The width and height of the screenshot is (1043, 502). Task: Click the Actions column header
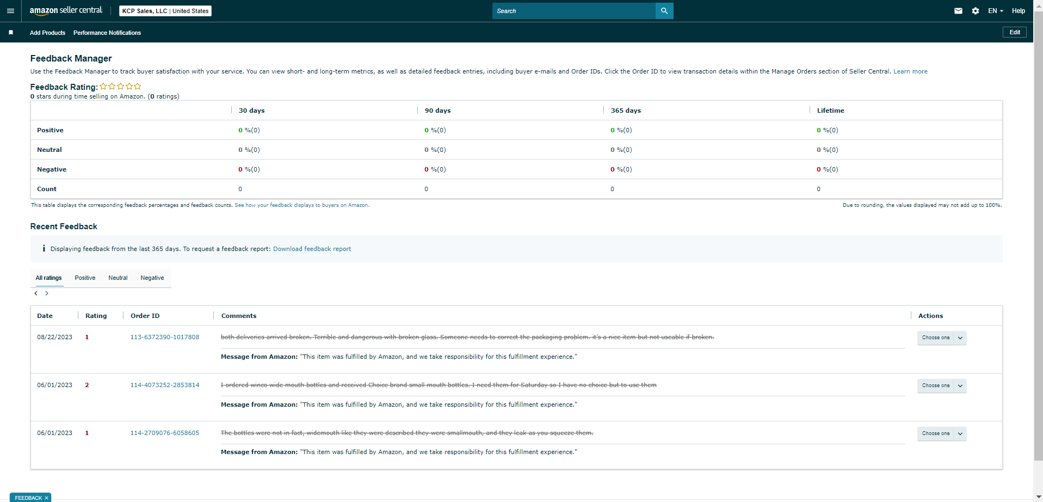pos(930,316)
